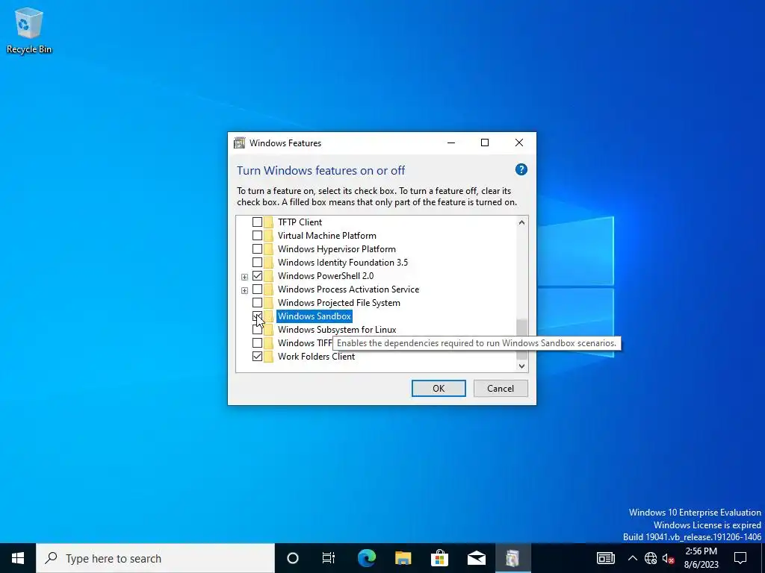Open Task View on the taskbar
The image size is (765, 573).
click(329, 558)
